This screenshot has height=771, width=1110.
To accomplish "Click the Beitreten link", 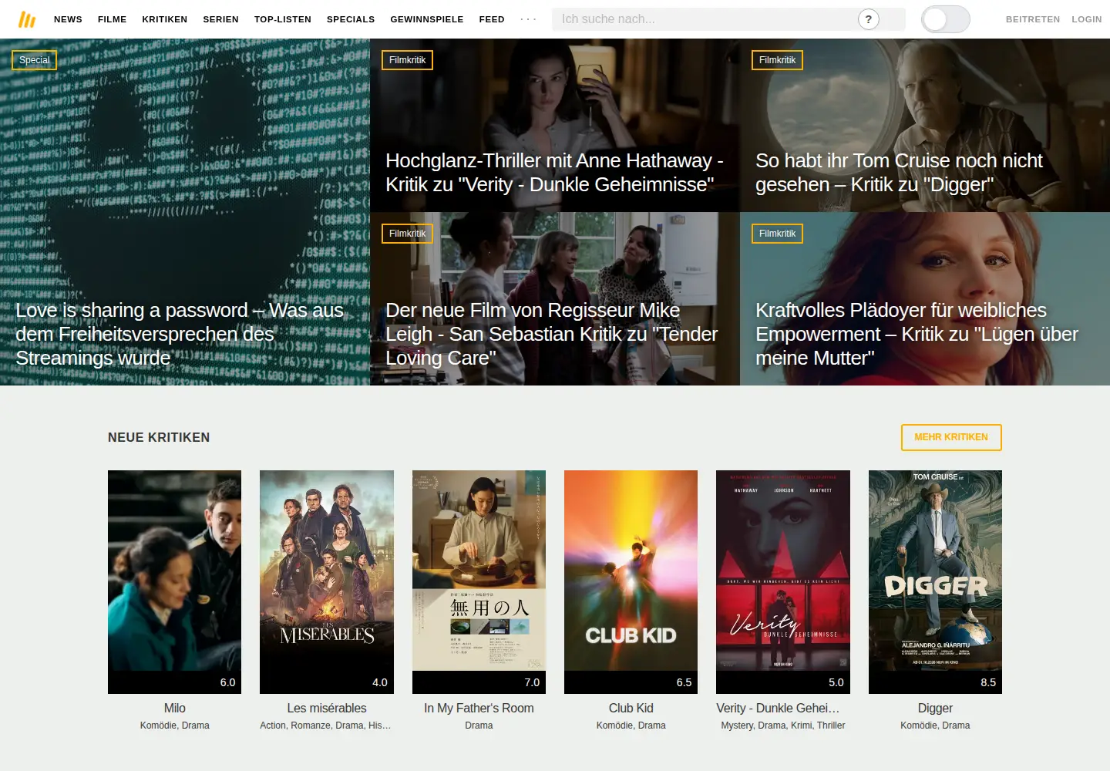I will click(x=1033, y=19).
